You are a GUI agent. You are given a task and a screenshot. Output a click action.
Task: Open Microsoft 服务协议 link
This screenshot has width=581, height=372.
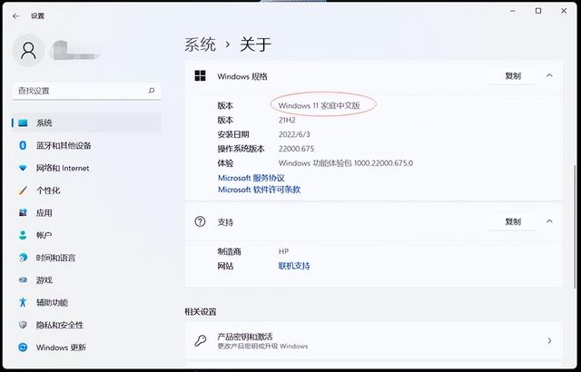tap(251, 178)
